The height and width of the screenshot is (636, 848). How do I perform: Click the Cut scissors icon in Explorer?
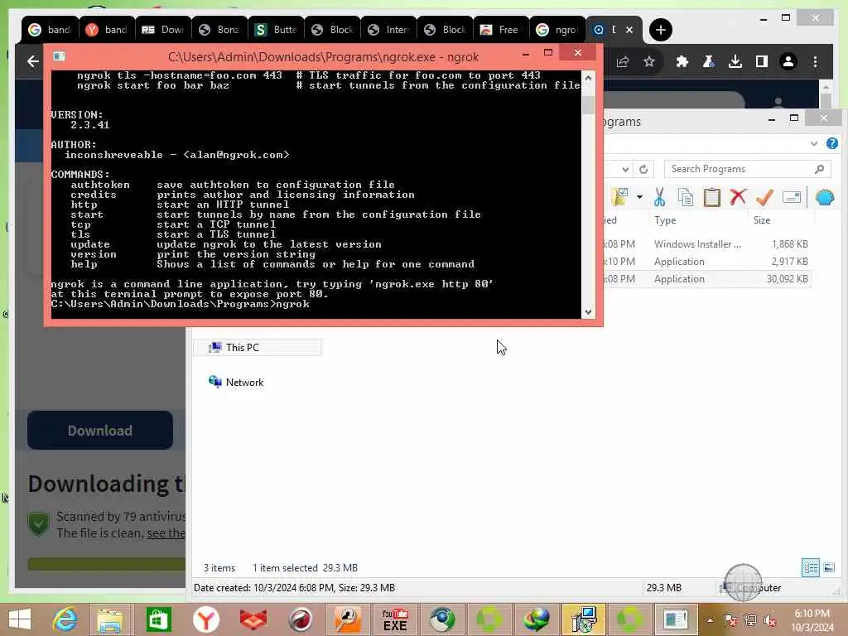(x=659, y=197)
